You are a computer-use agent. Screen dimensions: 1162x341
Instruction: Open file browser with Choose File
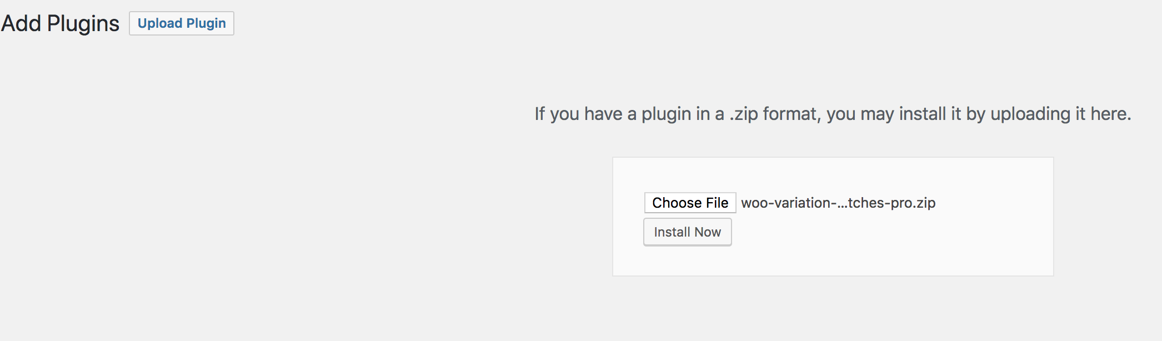pyautogui.click(x=690, y=203)
